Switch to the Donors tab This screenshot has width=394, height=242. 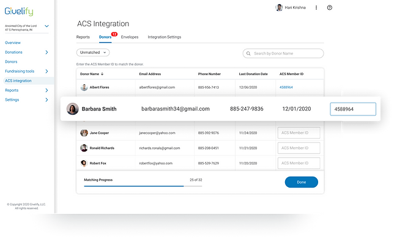[105, 37]
